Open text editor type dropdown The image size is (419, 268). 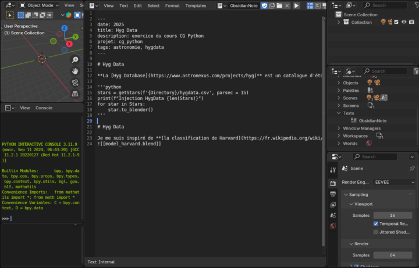point(93,6)
